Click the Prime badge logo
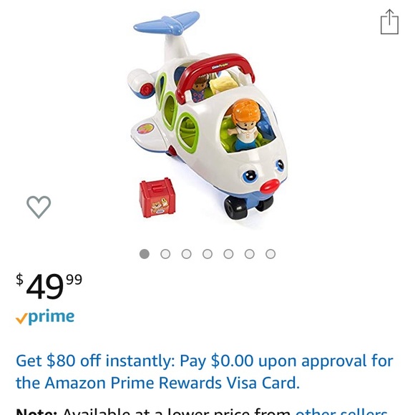 point(45,316)
